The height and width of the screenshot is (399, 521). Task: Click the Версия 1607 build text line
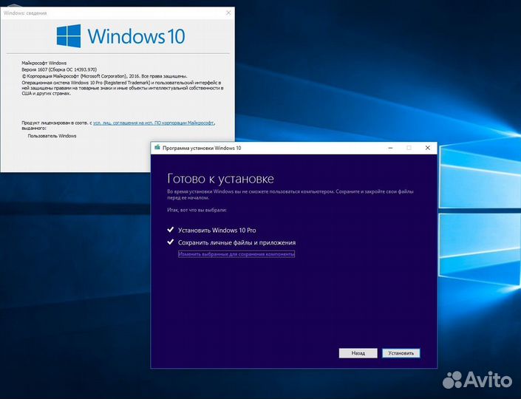[68, 68]
